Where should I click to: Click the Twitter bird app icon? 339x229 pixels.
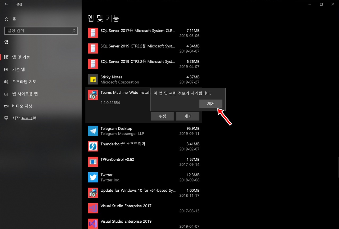(x=93, y=177)
